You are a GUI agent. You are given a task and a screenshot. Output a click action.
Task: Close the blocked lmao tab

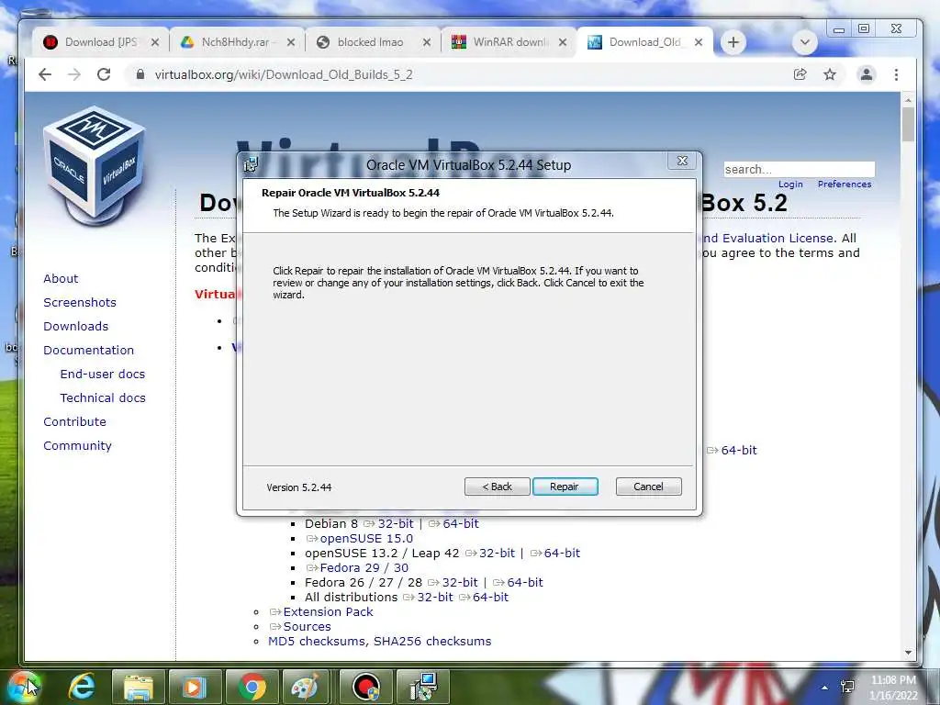tap(427, 42)
